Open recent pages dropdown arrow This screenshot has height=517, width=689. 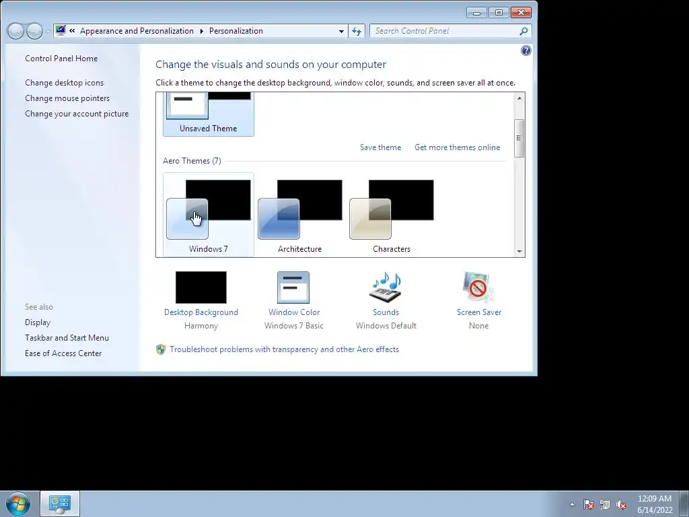[48, 31]
